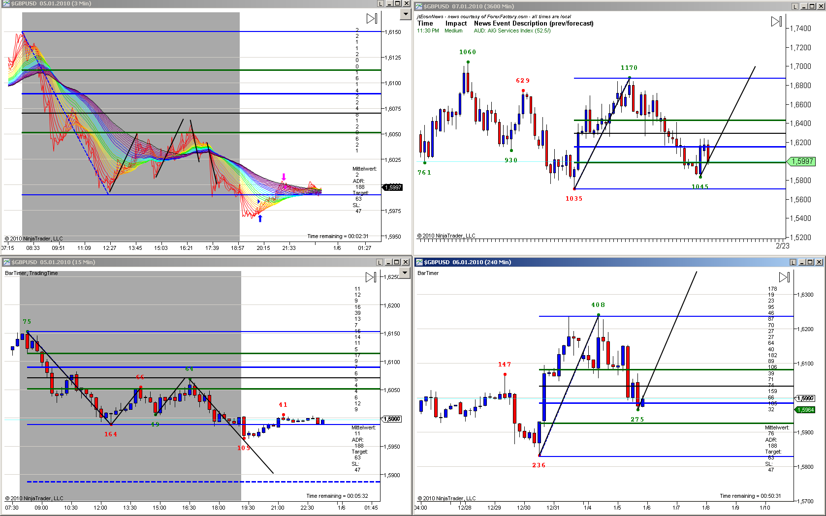Click the scroll-to-latest-bar icon in the 240 Min chart

(784, 277)
